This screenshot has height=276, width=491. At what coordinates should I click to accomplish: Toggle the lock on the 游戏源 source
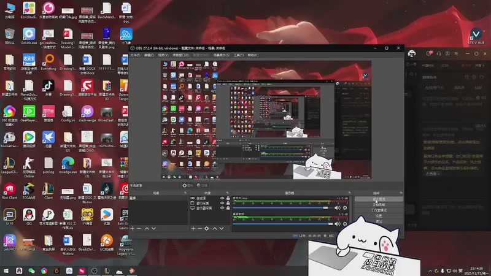point(228,198)
